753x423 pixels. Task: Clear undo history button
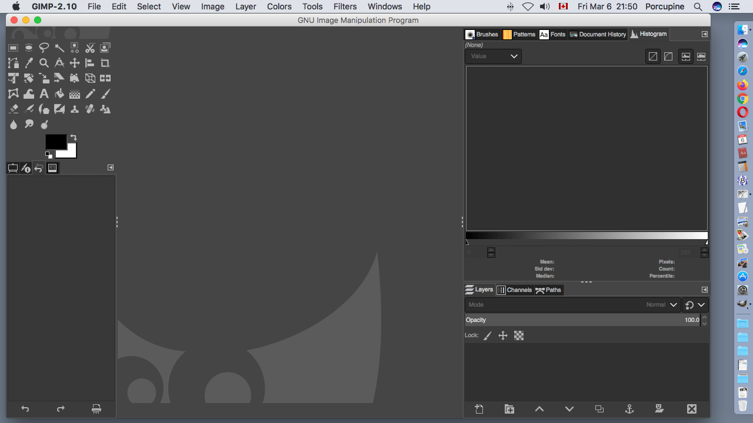(x=96, y=409)
